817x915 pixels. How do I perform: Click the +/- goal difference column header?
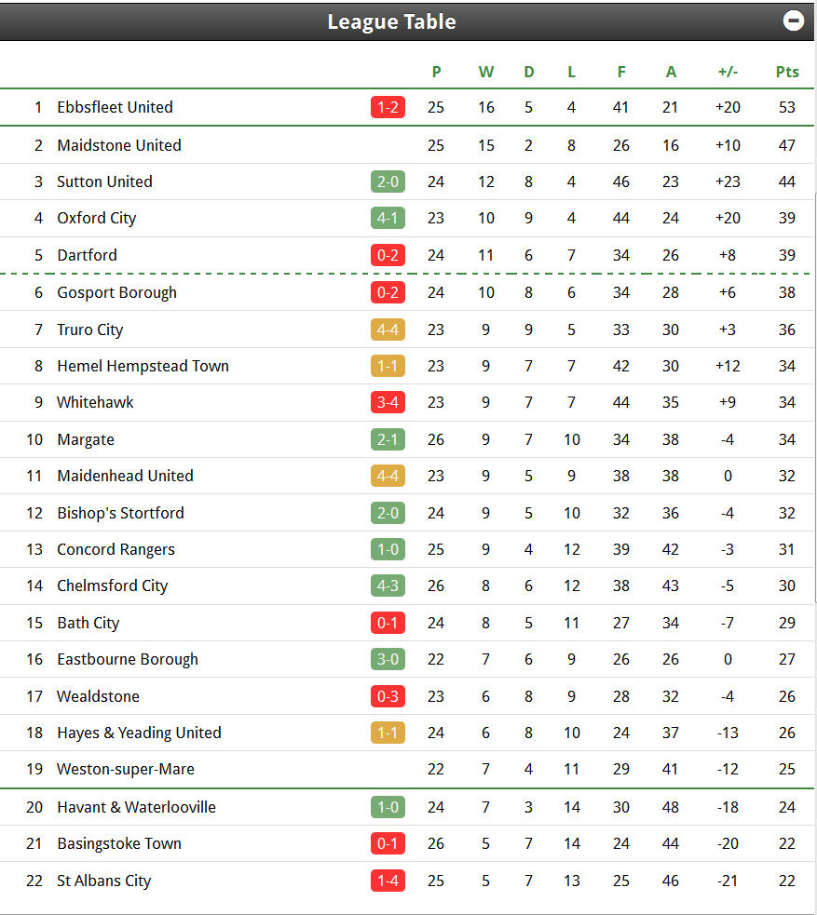728,72
